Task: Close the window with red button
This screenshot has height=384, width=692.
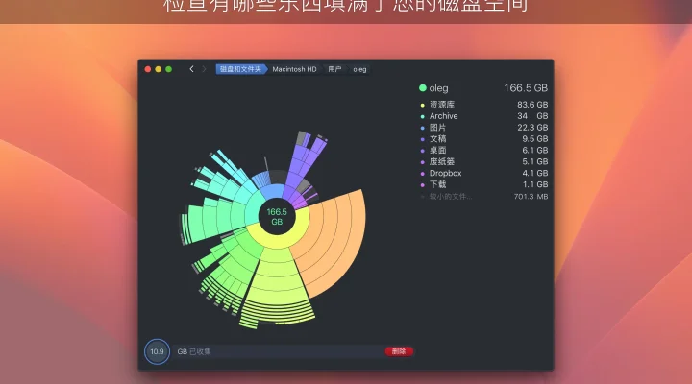Action: point(148,69)
